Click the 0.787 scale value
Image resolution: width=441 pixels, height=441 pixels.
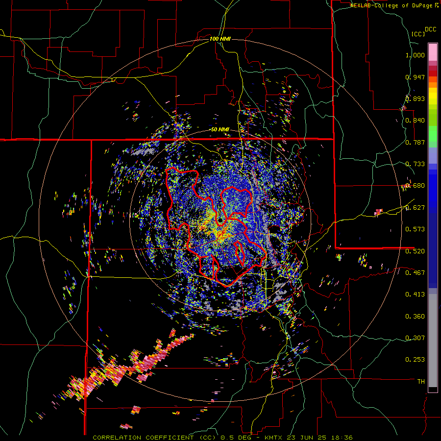415,142
